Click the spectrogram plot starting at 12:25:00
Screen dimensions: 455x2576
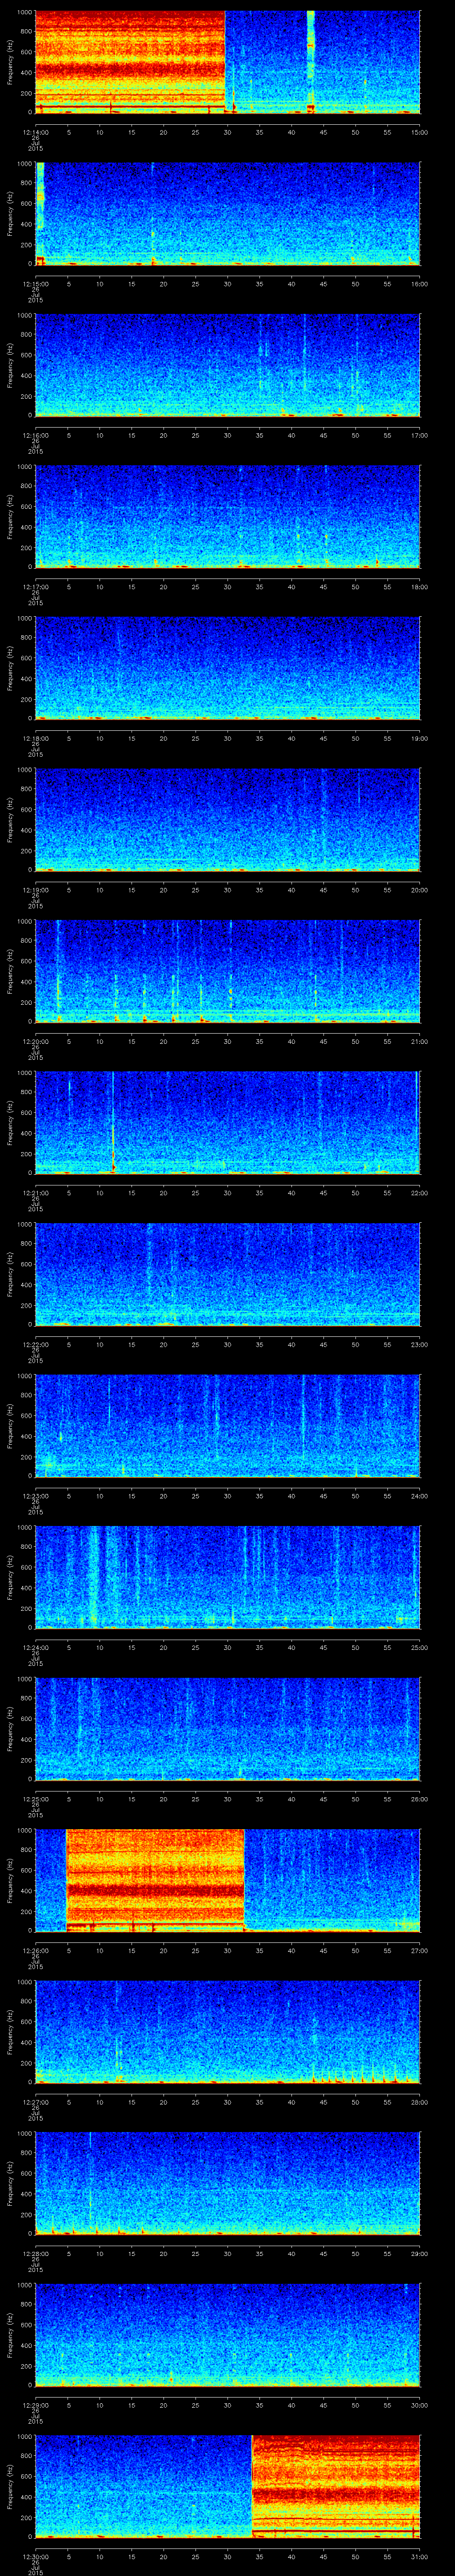[x=227, y=1729]
